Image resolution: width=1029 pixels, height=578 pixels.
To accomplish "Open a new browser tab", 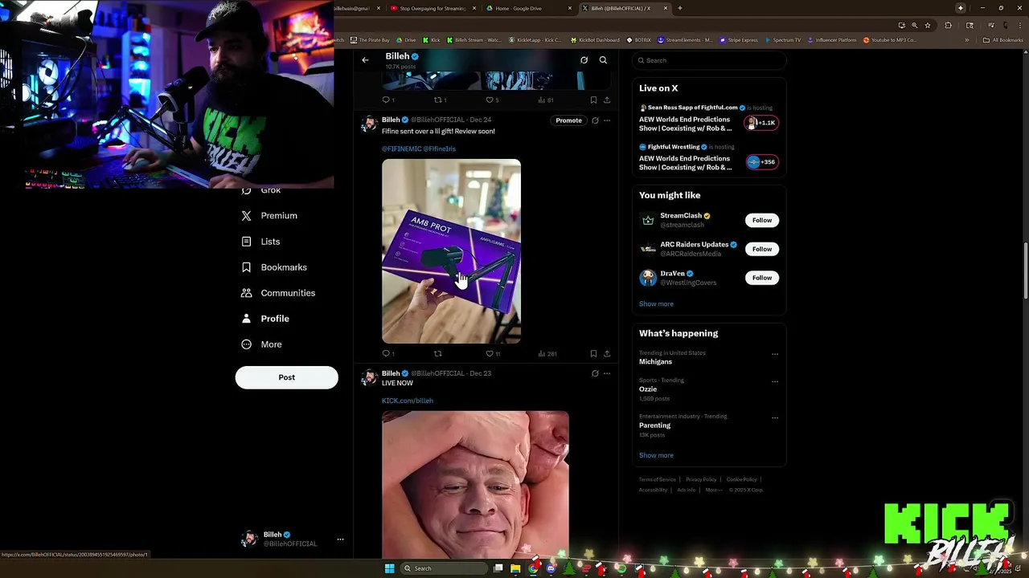I will coord(680,8).
